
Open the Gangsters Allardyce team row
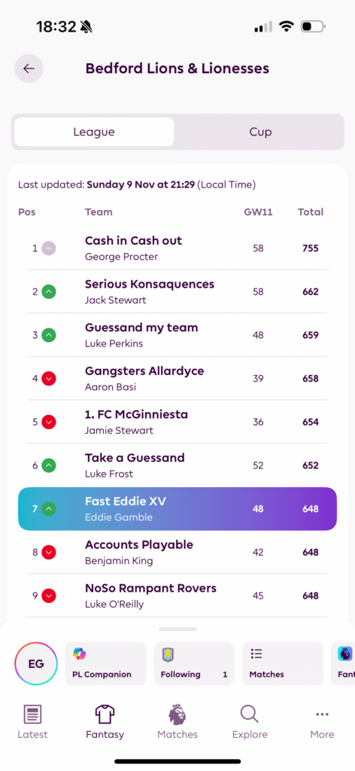177,379
